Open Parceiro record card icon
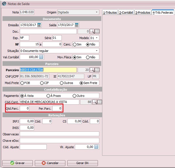This screenshot has width=175, height=168. coord(97,70)
